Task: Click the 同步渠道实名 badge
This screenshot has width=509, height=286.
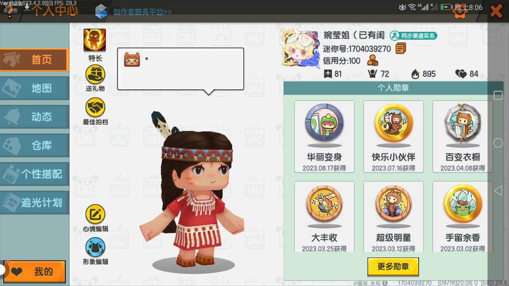Action: point(414,36)
